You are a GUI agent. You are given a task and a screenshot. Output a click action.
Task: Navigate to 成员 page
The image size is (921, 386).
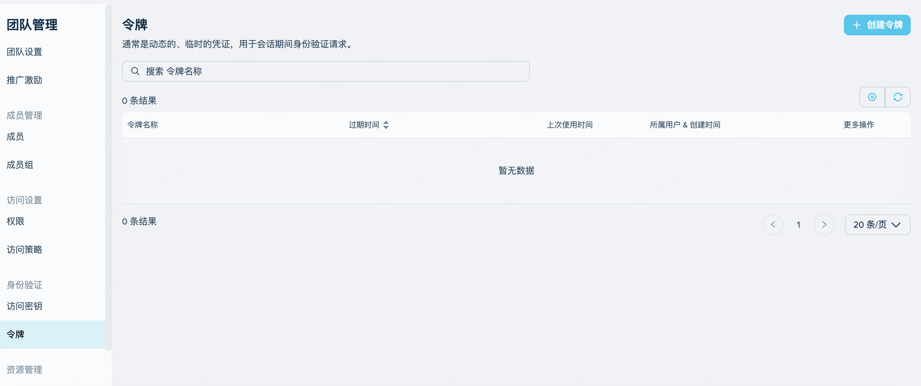click(15, 136)
